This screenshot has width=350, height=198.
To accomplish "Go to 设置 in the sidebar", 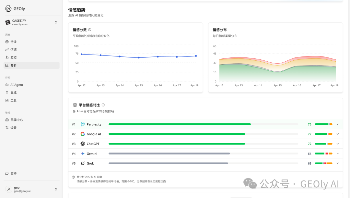I will click(x=31, y=128).
